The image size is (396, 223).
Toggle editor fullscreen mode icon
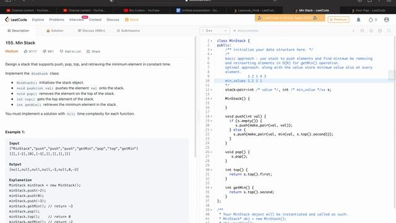(389, 30)
